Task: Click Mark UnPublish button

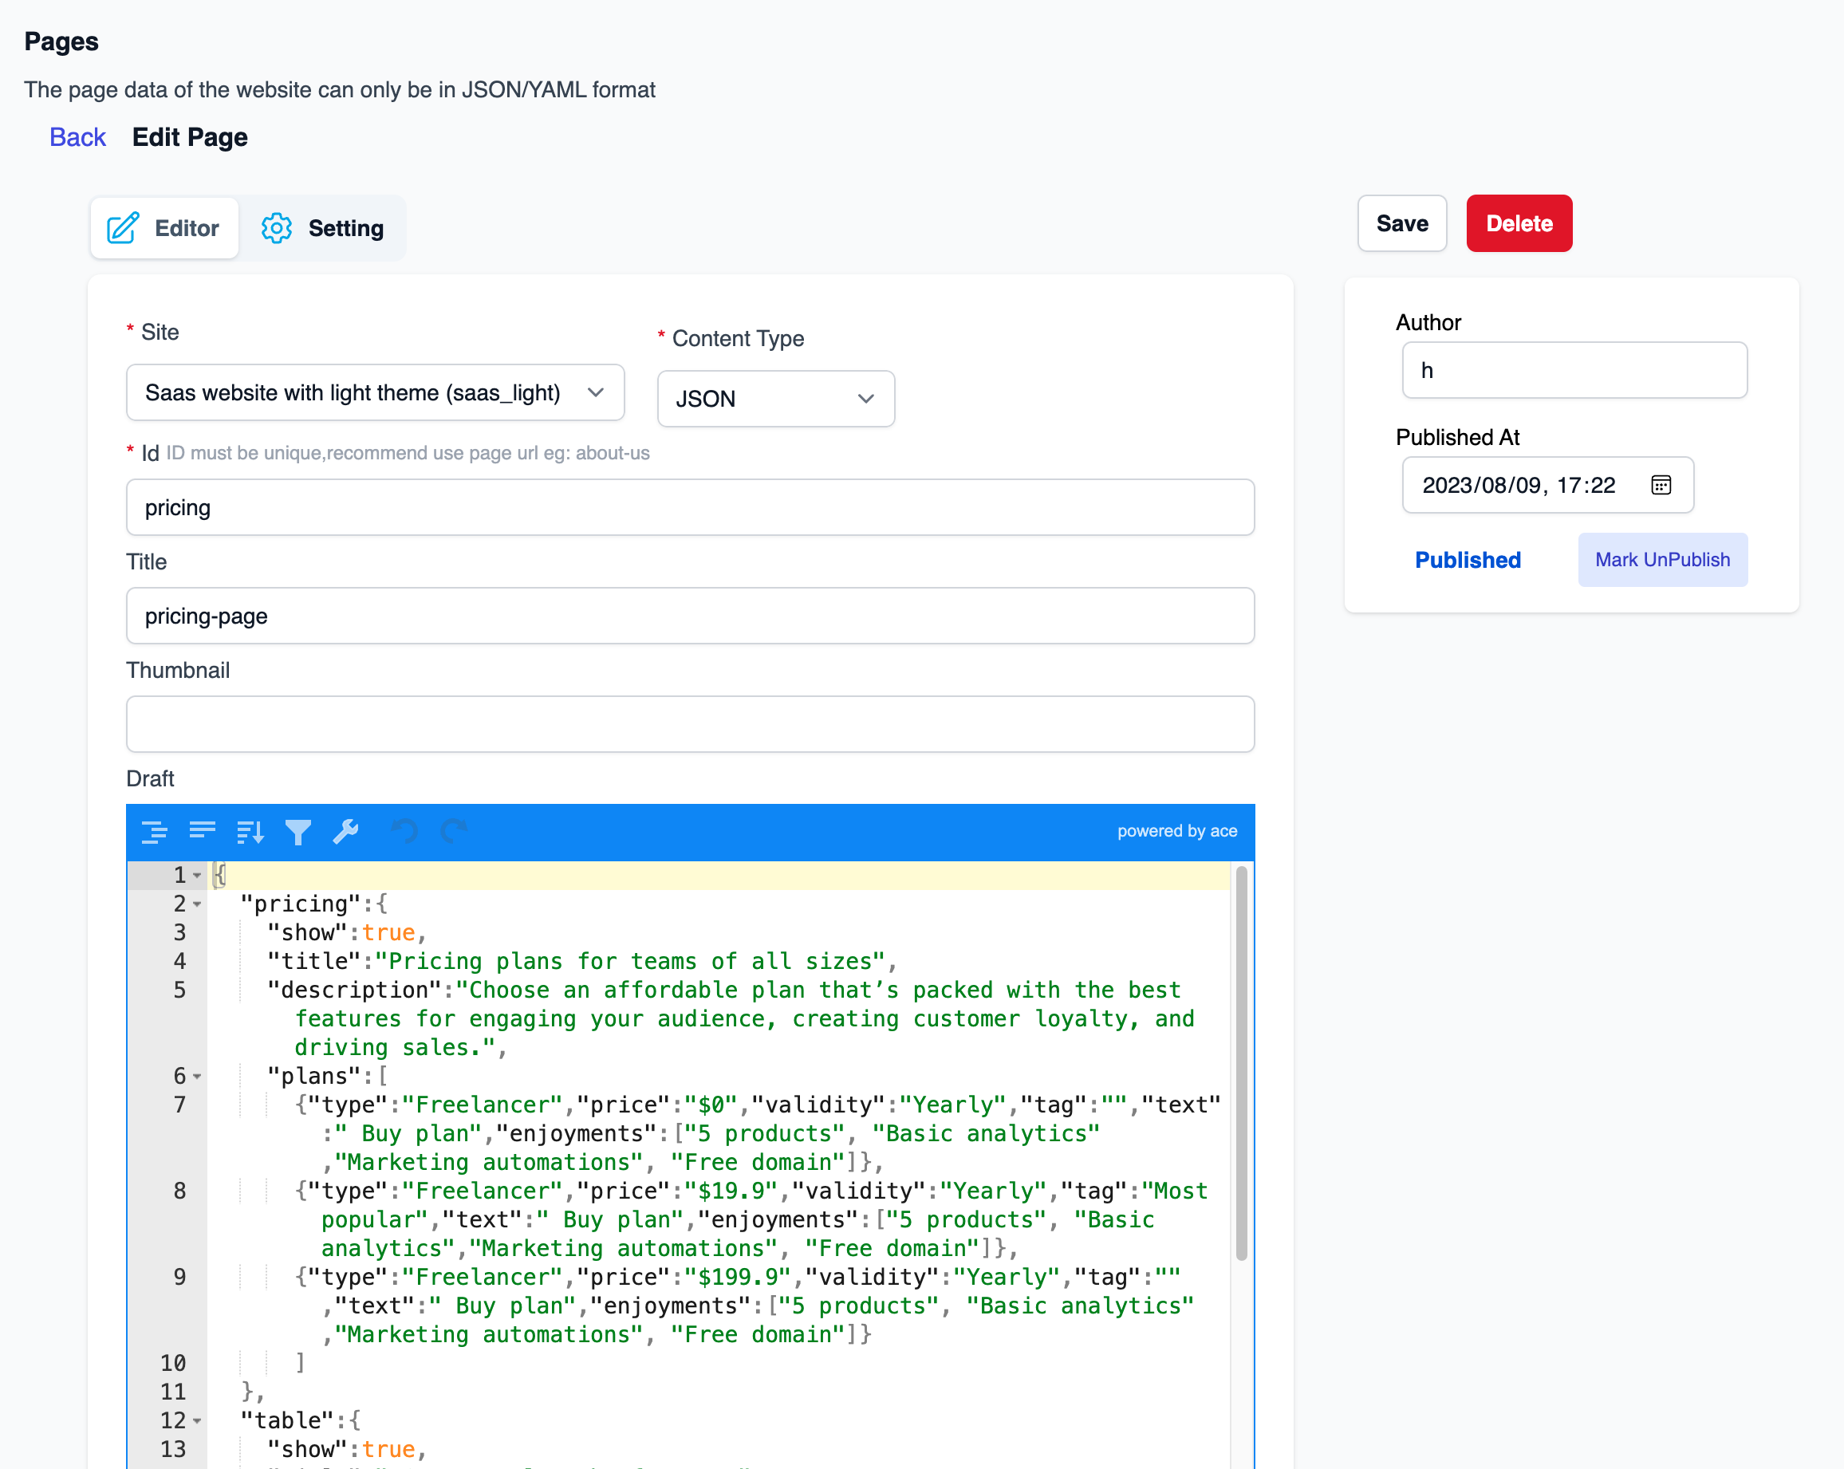Action: pyautogui.click(x=1662, y=560)
